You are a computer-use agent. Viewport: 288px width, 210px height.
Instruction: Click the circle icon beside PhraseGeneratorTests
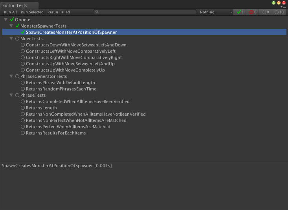click(x=17, y=76)
